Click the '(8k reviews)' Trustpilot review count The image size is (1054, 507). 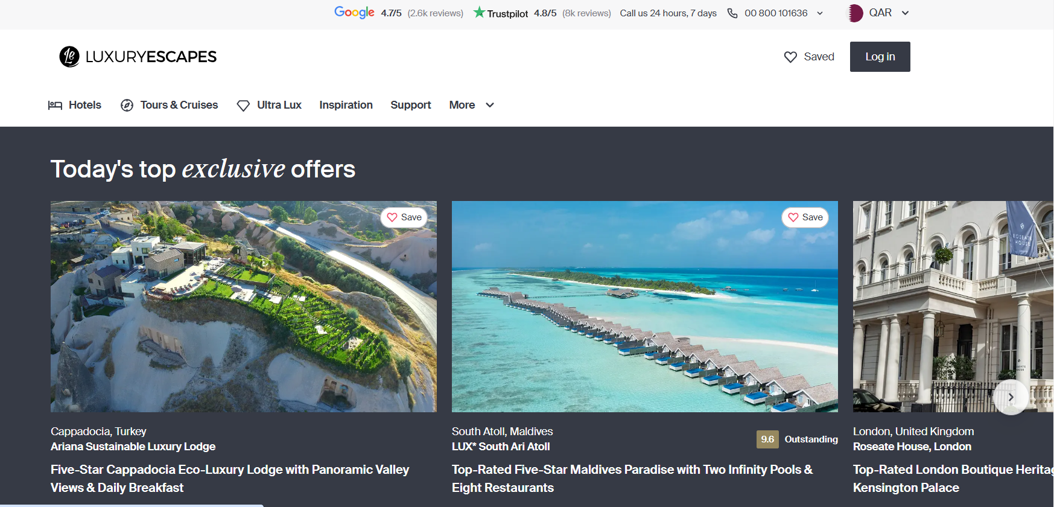[x=586, y=13]
